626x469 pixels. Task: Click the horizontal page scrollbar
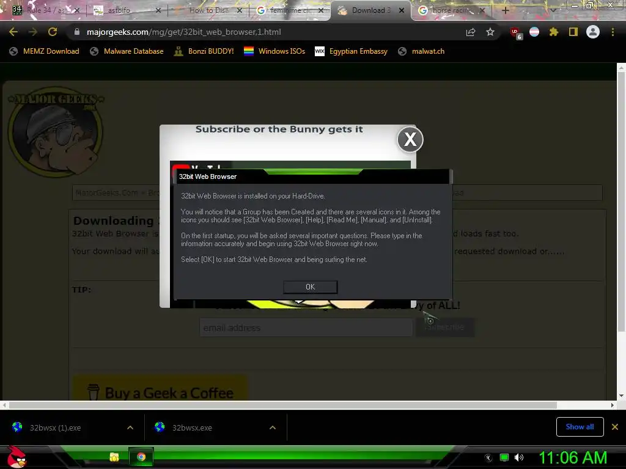[x=282, y=405]
